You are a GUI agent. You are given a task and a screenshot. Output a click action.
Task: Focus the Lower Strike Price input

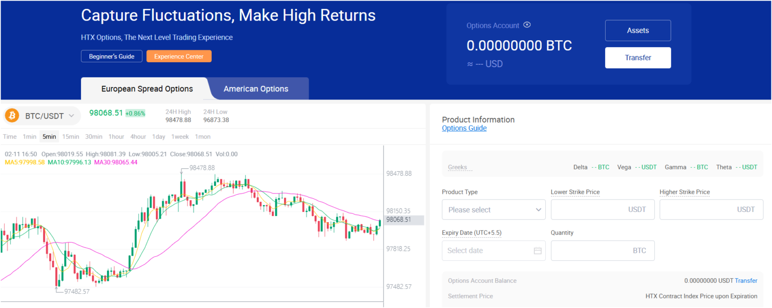[x=603, y=210]
